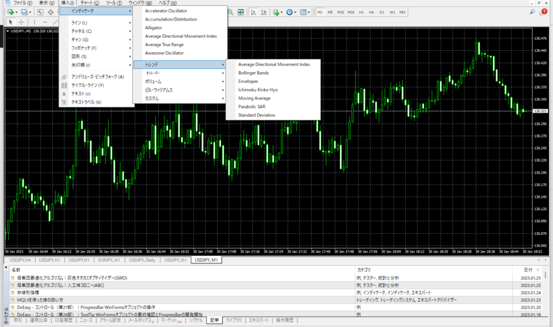Select the arrow cursor tool
The height and width of the screenshot is (327, 553).
click(x=11, y=22)
